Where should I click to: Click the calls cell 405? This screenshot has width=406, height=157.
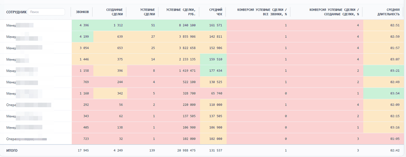click(x=82, y=127)
